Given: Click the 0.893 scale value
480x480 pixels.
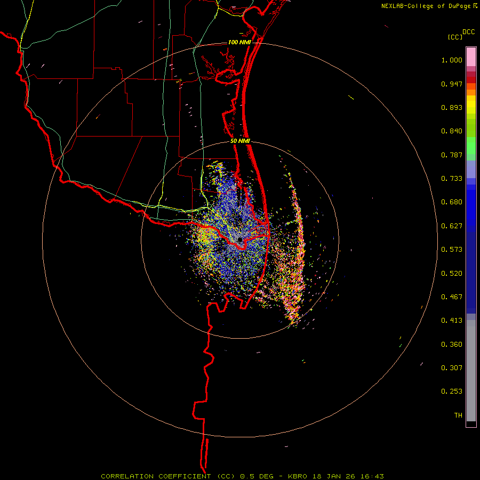Looking at the screenshot, I should pyautogui.click(x=452, y=107).
